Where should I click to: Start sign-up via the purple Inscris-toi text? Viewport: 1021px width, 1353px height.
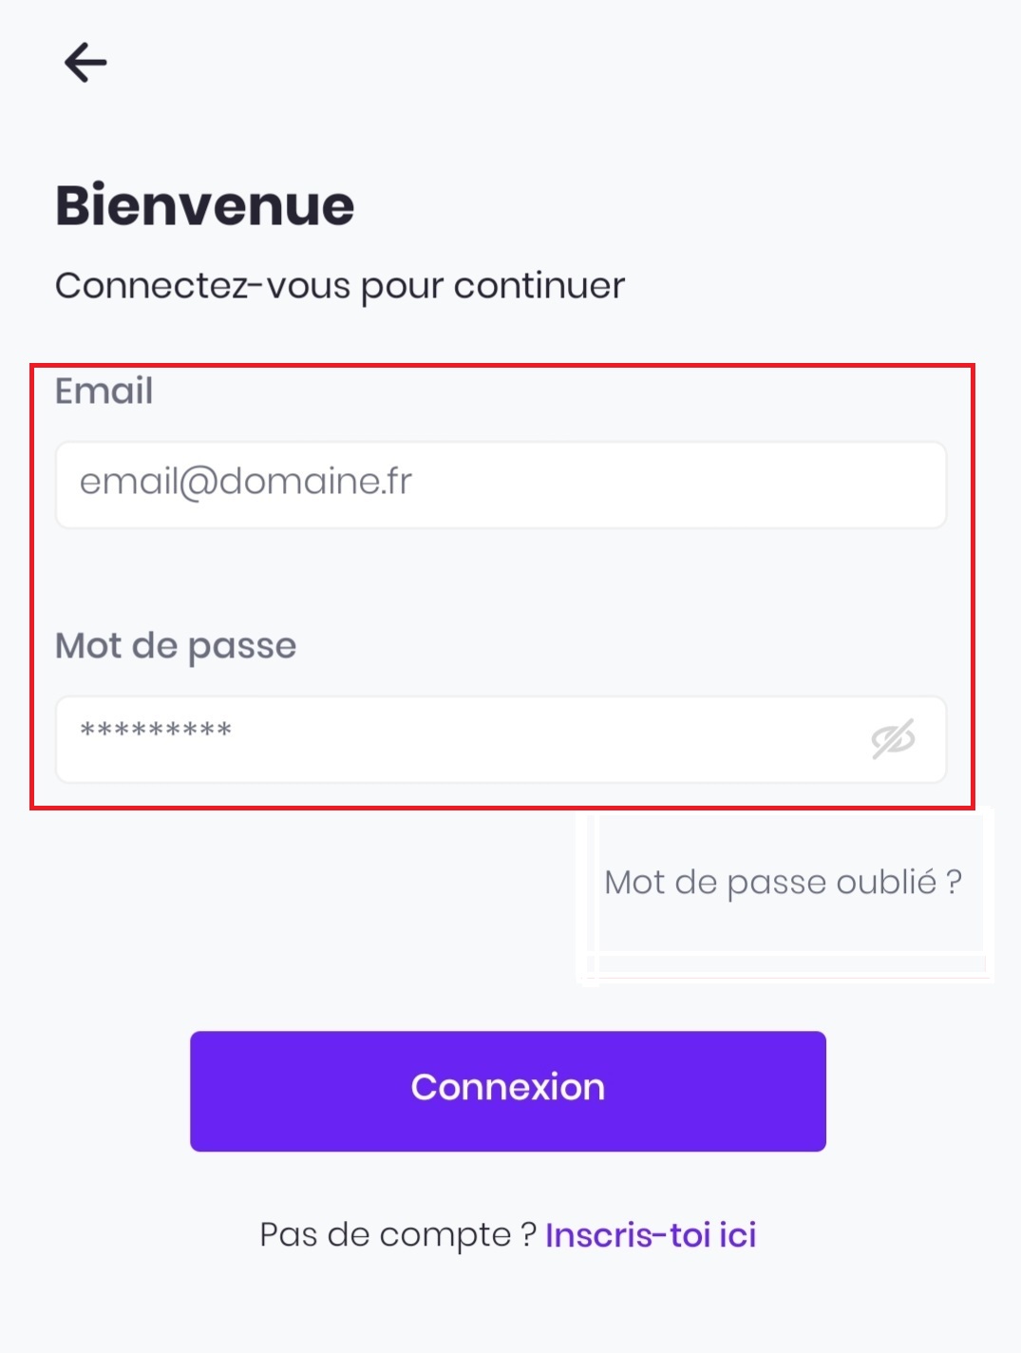pos(651,1234)
